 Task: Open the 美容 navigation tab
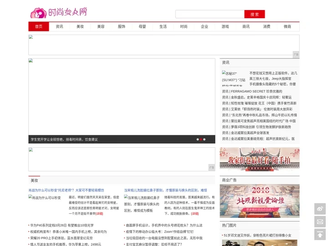[x=101, y=26]
